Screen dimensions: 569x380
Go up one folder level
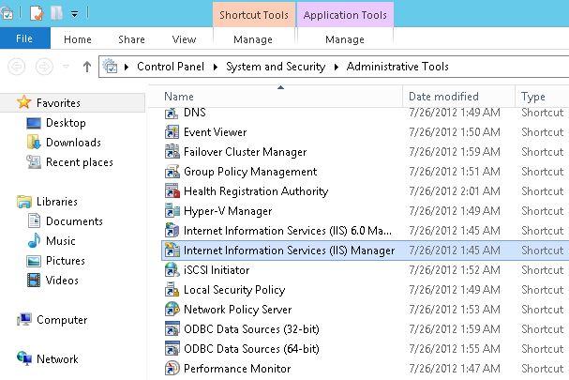[x=87, y=67]
